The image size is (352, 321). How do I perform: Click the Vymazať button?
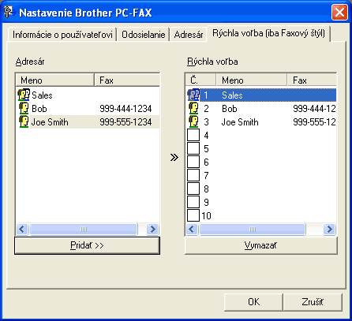click(x=260, y=245)
